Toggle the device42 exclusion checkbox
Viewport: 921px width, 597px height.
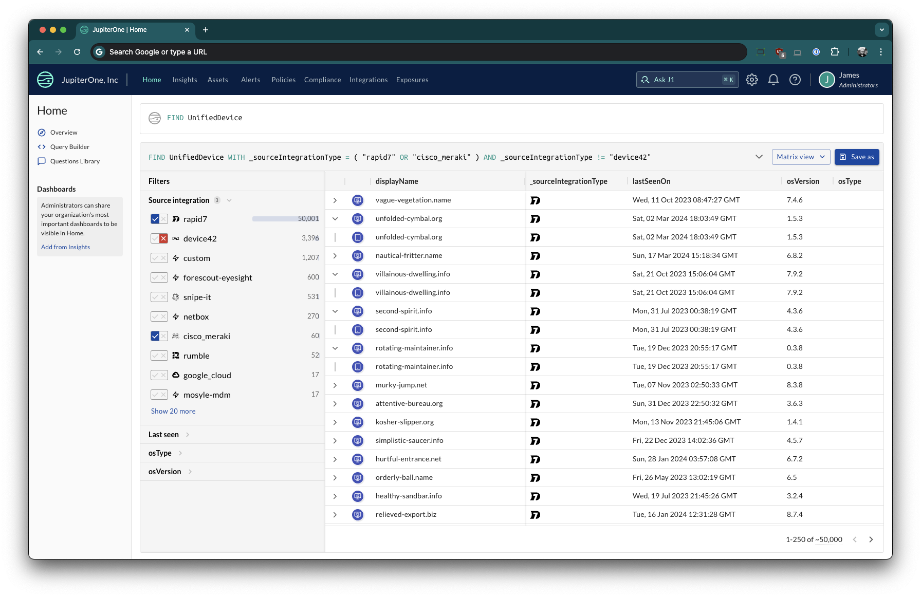point(163,238)
